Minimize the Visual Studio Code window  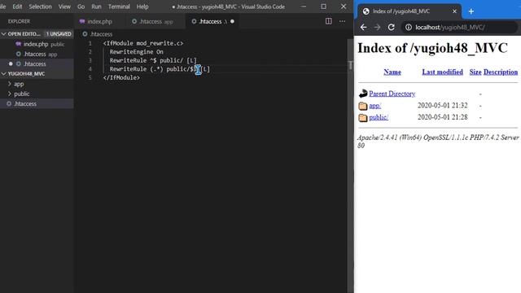point(304,7)
